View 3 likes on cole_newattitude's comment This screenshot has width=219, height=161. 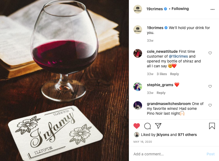point(162,74)
